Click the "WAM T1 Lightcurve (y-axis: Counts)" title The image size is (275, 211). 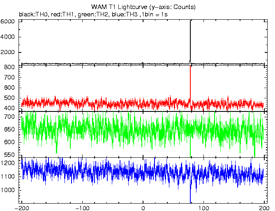click(143, 7)
